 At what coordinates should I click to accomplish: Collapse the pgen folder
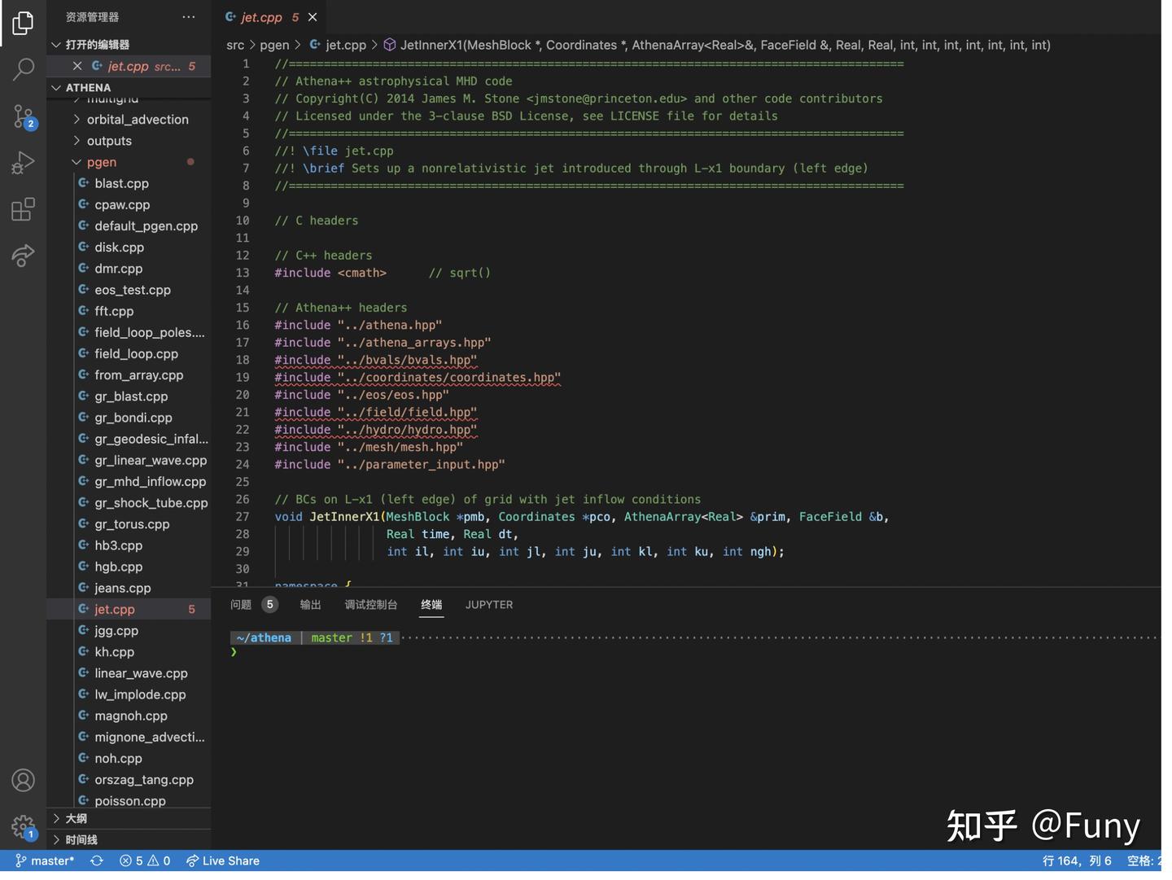click(x=101, y=162)
